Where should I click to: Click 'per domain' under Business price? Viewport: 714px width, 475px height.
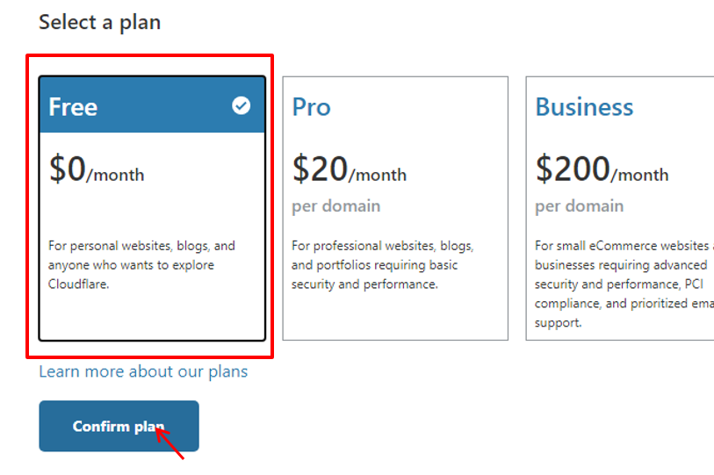tap(580, 206)
